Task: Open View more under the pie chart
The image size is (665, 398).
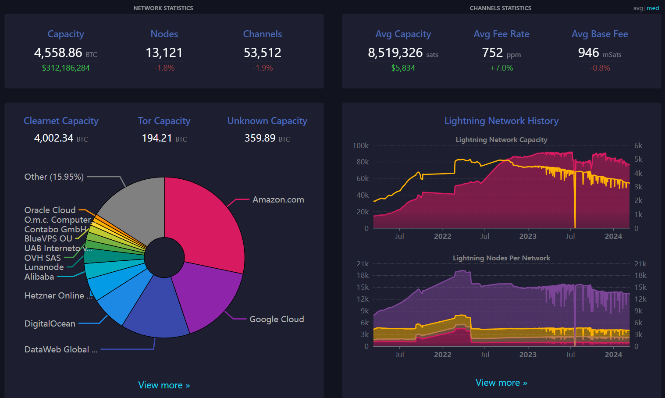Action: click(164, 385)
